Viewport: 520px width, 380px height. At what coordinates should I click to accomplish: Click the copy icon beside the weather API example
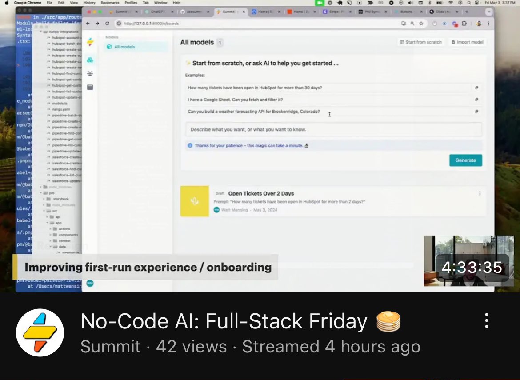click(x=476, y=111)
